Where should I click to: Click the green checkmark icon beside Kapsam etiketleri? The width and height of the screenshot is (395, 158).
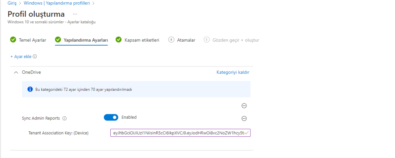[x=119, y=40]
